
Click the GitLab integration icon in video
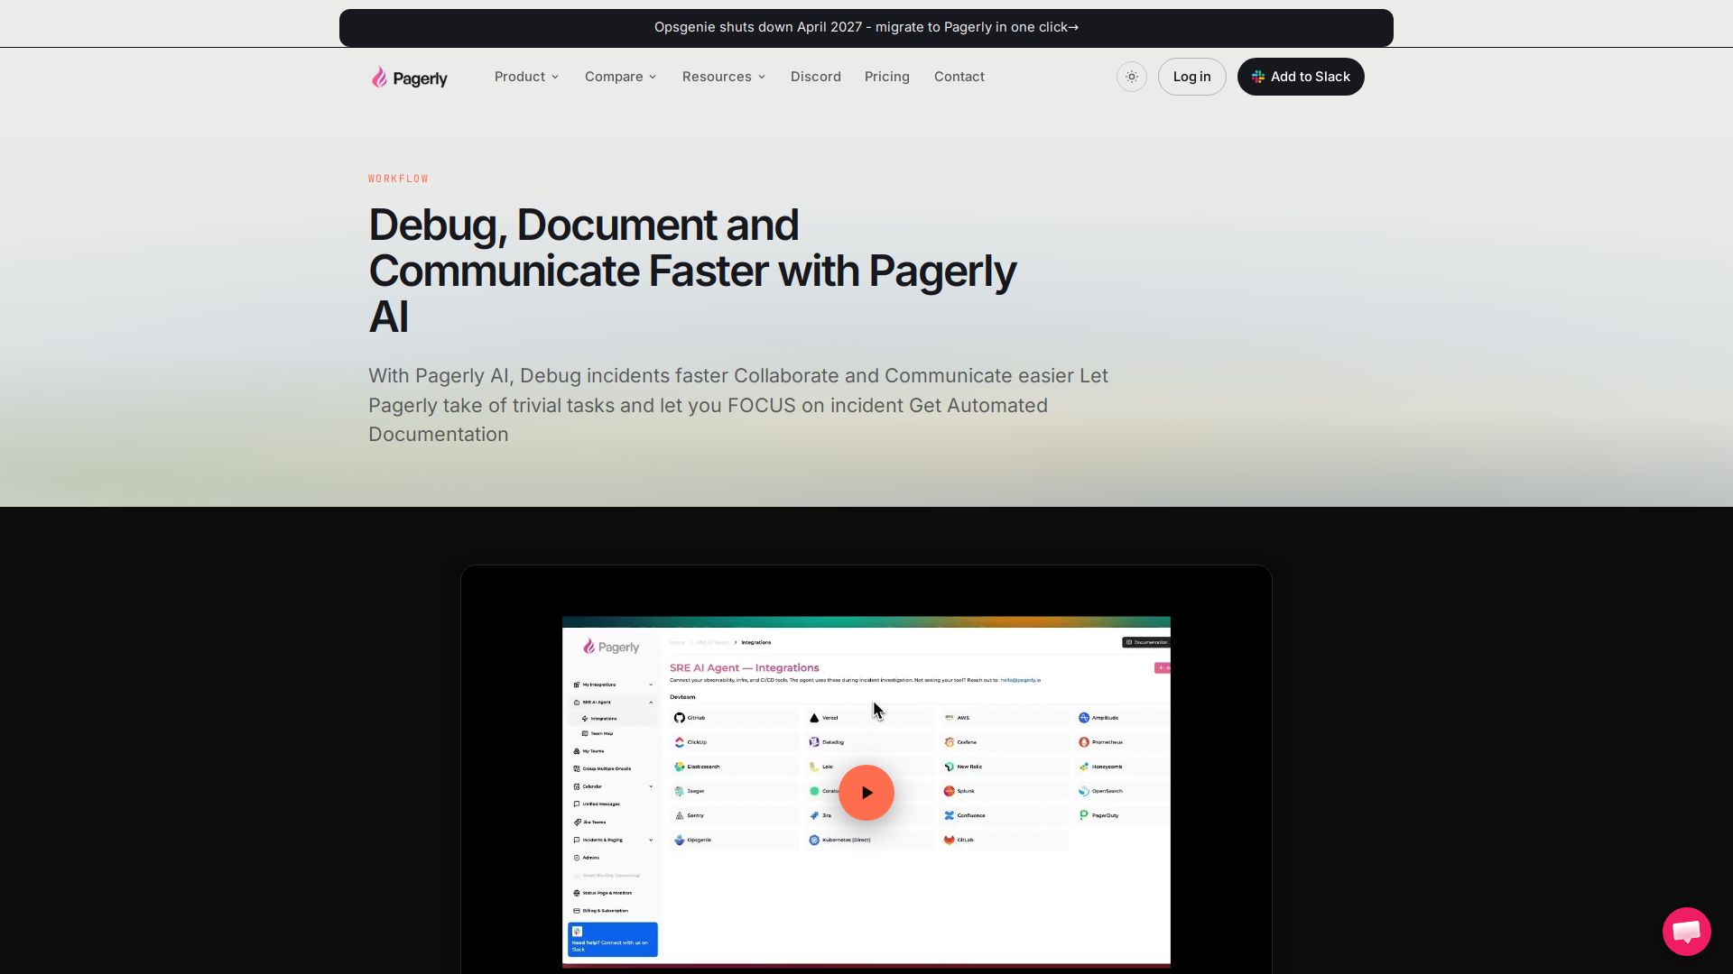[949, 840]
